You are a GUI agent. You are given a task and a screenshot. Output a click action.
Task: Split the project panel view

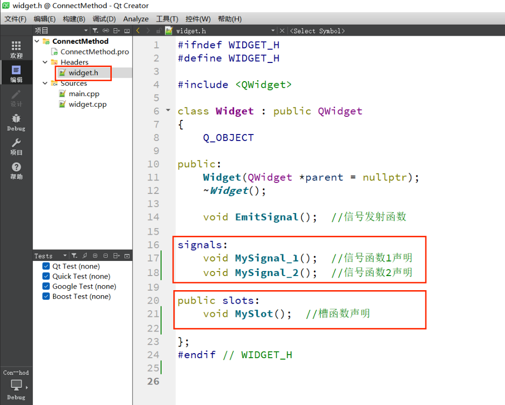[117, 31]
